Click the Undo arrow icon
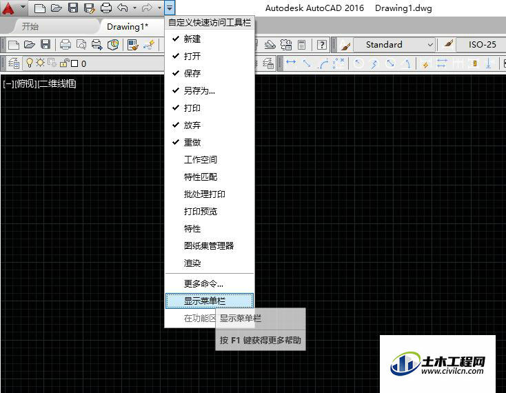 (x=123, y=8)
